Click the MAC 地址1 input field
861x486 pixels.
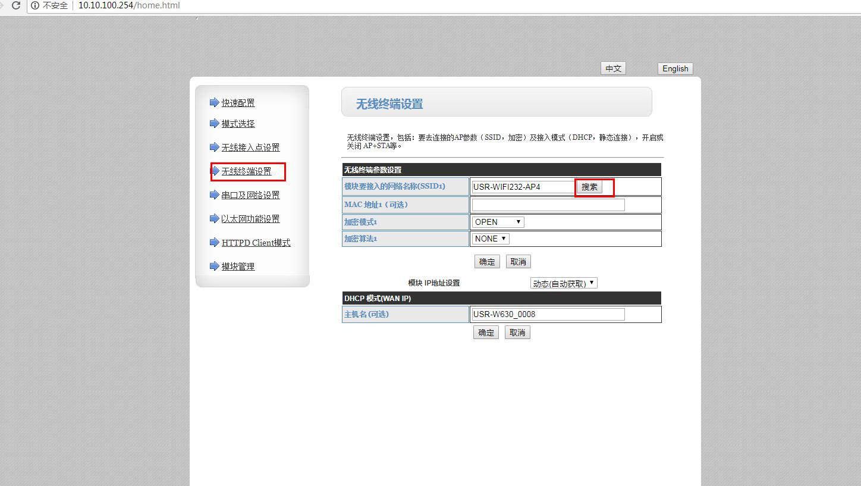[x=548, y=205]
